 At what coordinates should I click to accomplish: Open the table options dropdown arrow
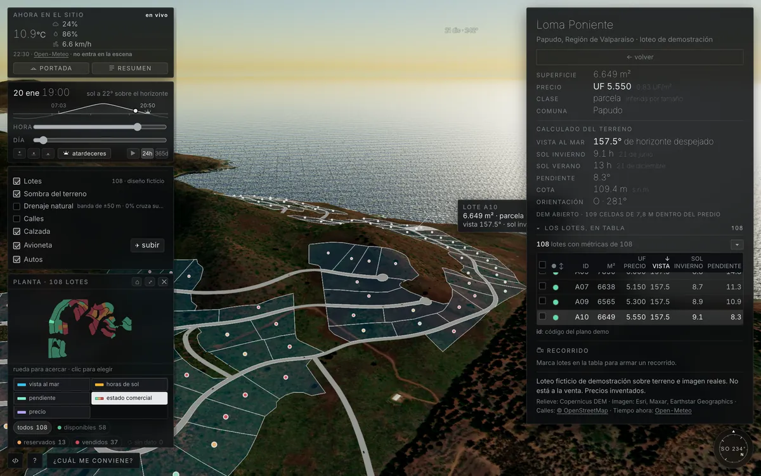[x=736, y=244]
